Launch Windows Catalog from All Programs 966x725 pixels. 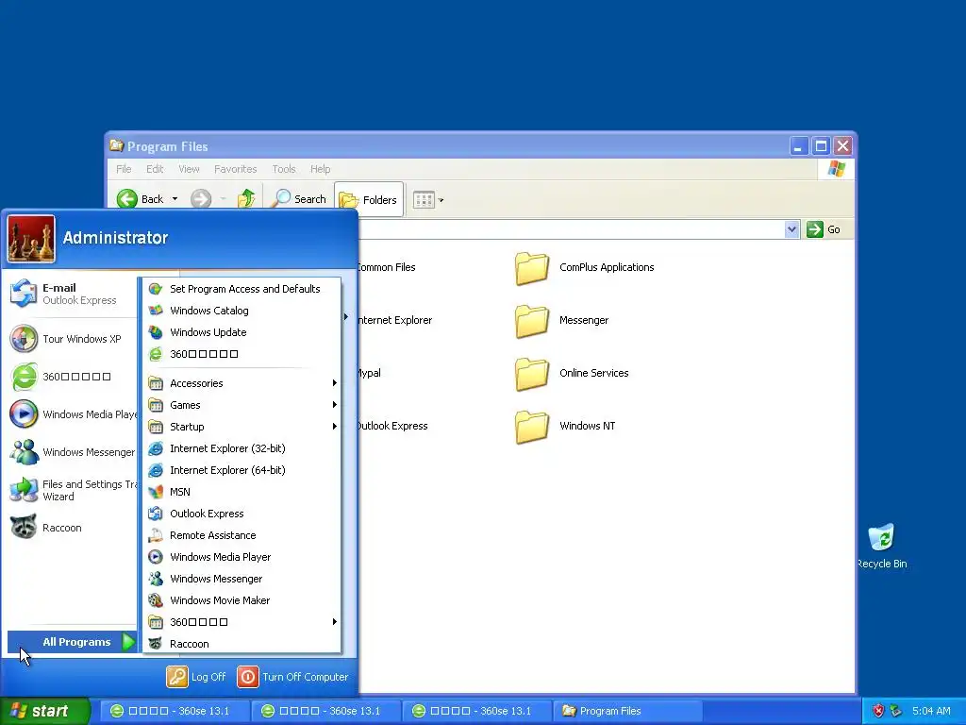pos(241,310)
